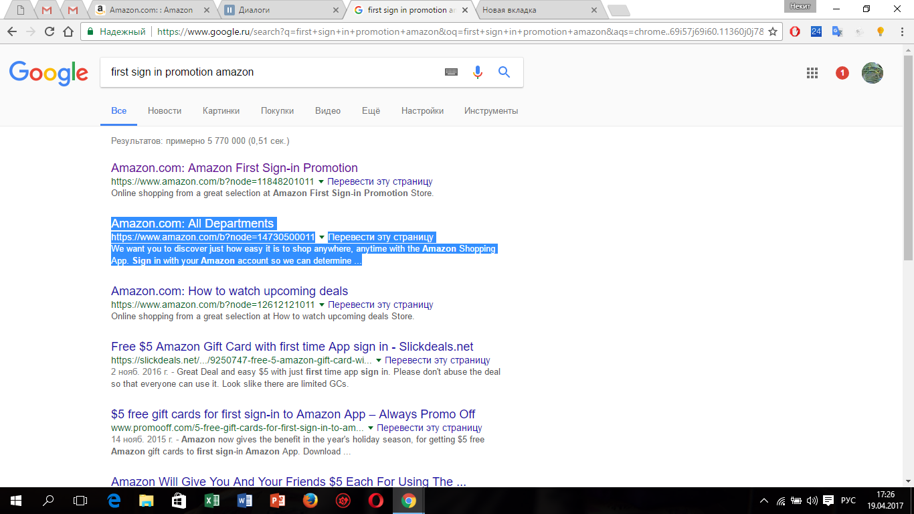Open the Google account avatar menu
914x514 pixels.
pos(873,73)
